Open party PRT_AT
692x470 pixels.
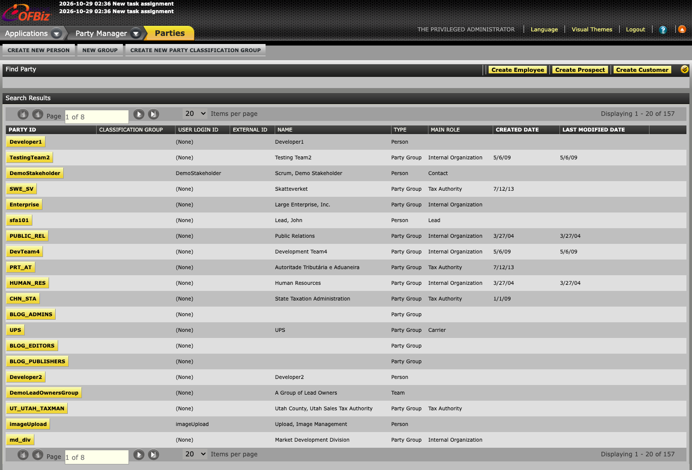coord(21,268)
